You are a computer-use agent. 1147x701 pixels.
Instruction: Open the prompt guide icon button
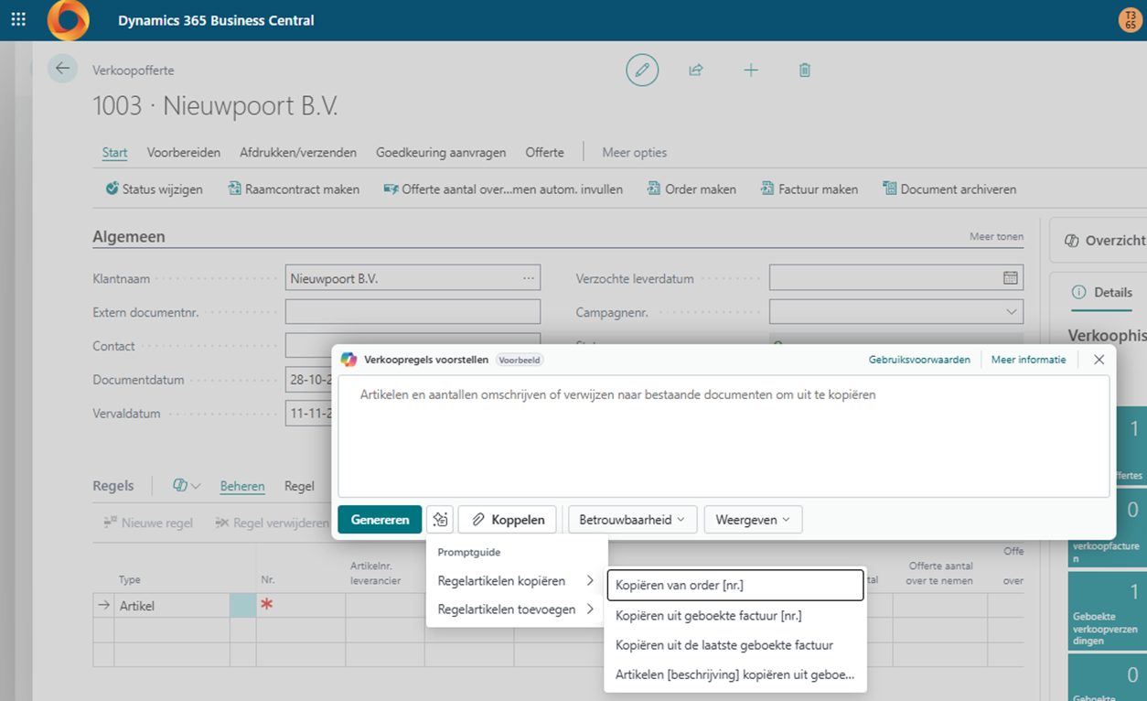pyautogui.click(x=440, y=520)
